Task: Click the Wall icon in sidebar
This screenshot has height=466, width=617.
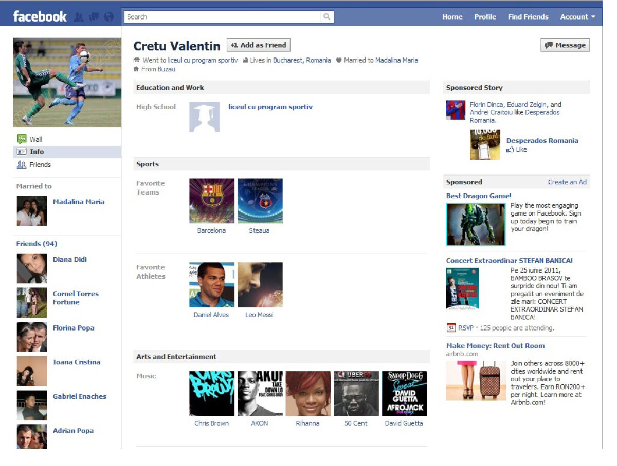Action: (x=22, y=139)
